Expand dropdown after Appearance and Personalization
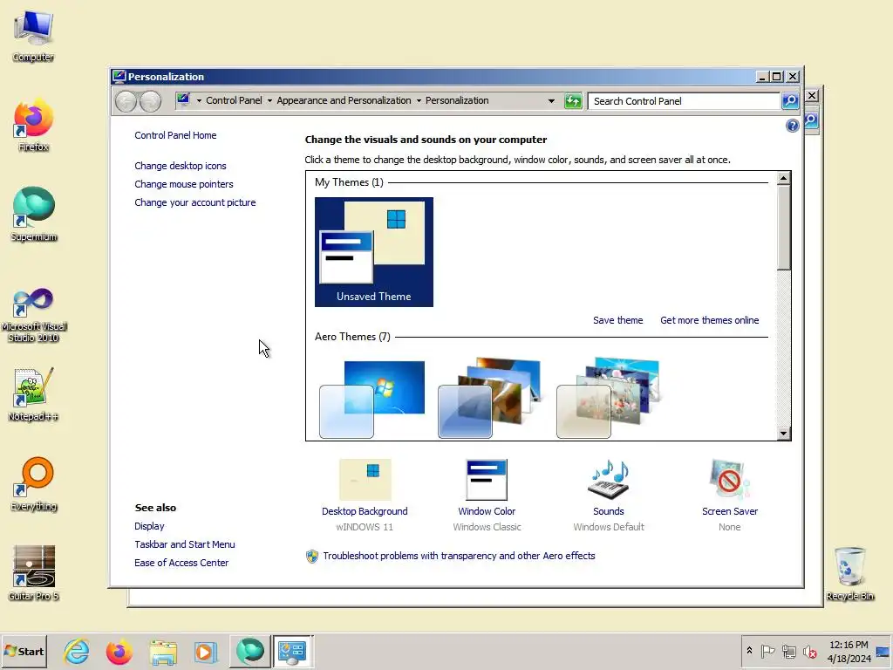 [x=419, y=101]
